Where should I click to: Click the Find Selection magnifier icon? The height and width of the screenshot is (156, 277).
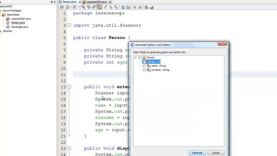[x=83, y=7]
